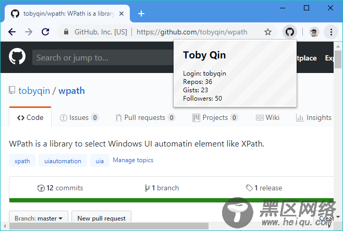Click the repository book icon beside tobyqin
343x231 pixels.
pos(12,90)
